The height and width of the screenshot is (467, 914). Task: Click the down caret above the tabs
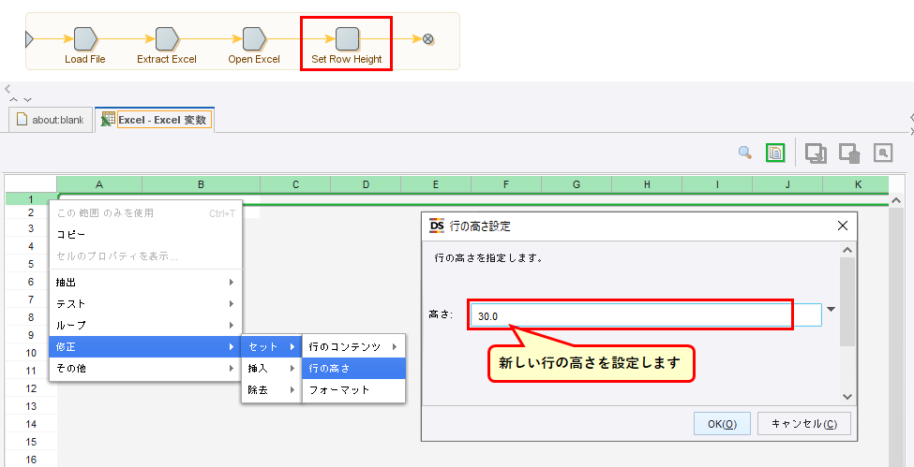click(x=27, y=99)
